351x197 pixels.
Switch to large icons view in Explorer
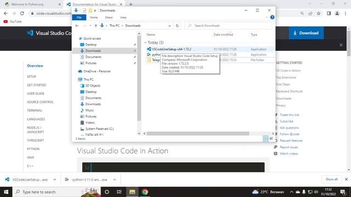(271, 138)
